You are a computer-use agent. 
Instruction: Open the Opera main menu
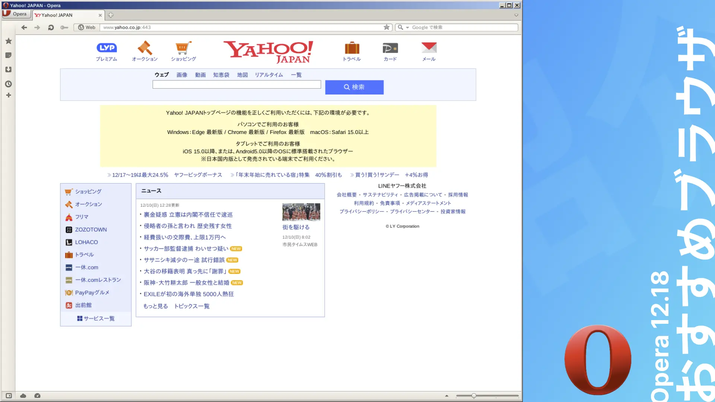(16, 14)
